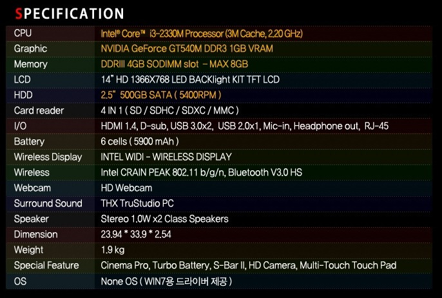
Task: Select the HDD row label
Action: 23,95
